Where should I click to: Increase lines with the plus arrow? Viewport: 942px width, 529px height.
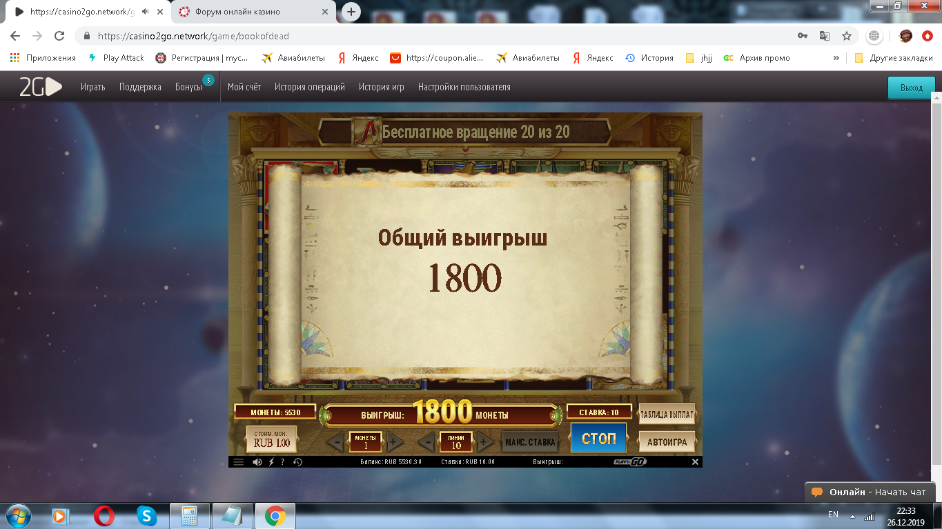[x=484, y=442]
